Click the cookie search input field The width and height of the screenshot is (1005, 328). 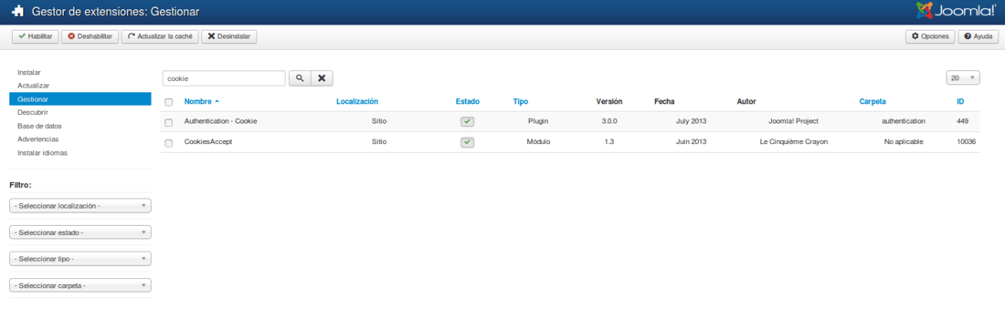click(x=224, y=78)
